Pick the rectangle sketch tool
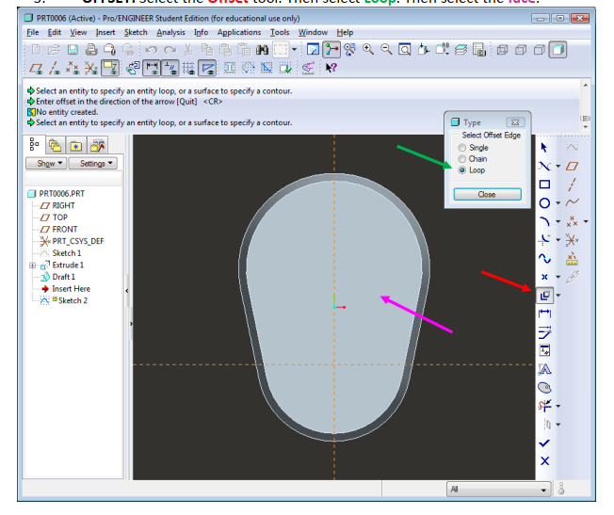Screen dimensions: 614x515 click(544, 185)
